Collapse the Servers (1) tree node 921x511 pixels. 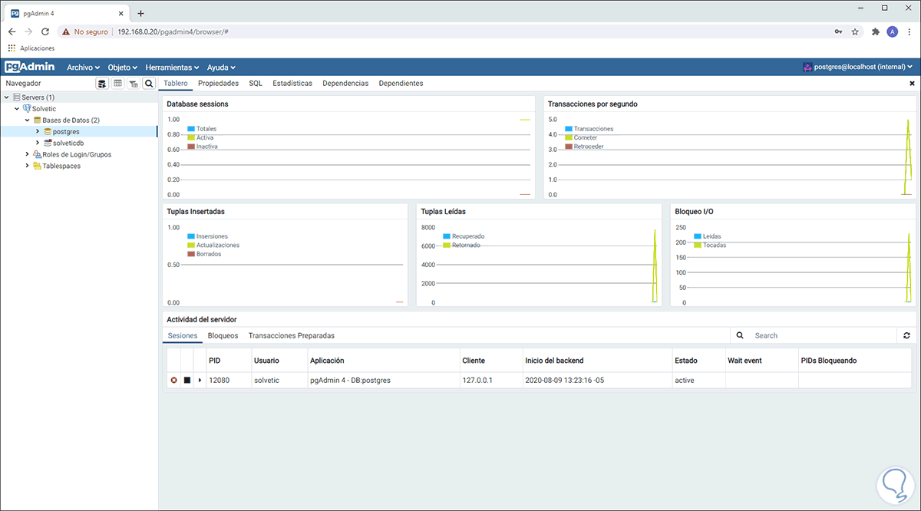pyautogui.click(x=6, y=97)
